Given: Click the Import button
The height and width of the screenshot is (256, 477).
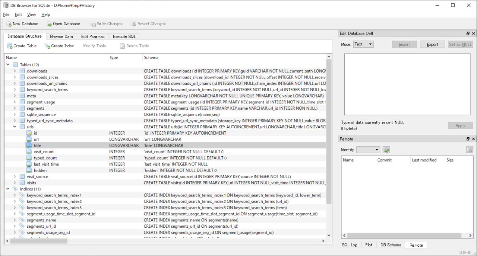Looking at the screenshot, I should point(404,44).
